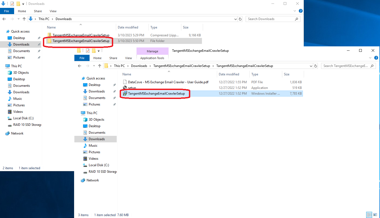Select the Manage contextual tab
The height and width of the screenshot is (218, 380).
152,51
